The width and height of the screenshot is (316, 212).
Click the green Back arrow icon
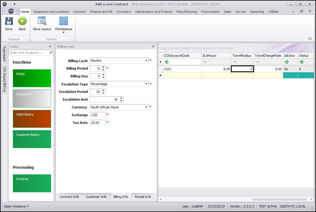click(22, 21)
